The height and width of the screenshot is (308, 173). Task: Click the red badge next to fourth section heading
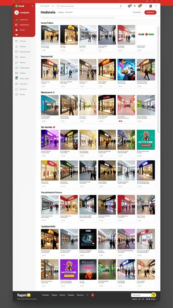pyautogui.click(x=54, y=127)
